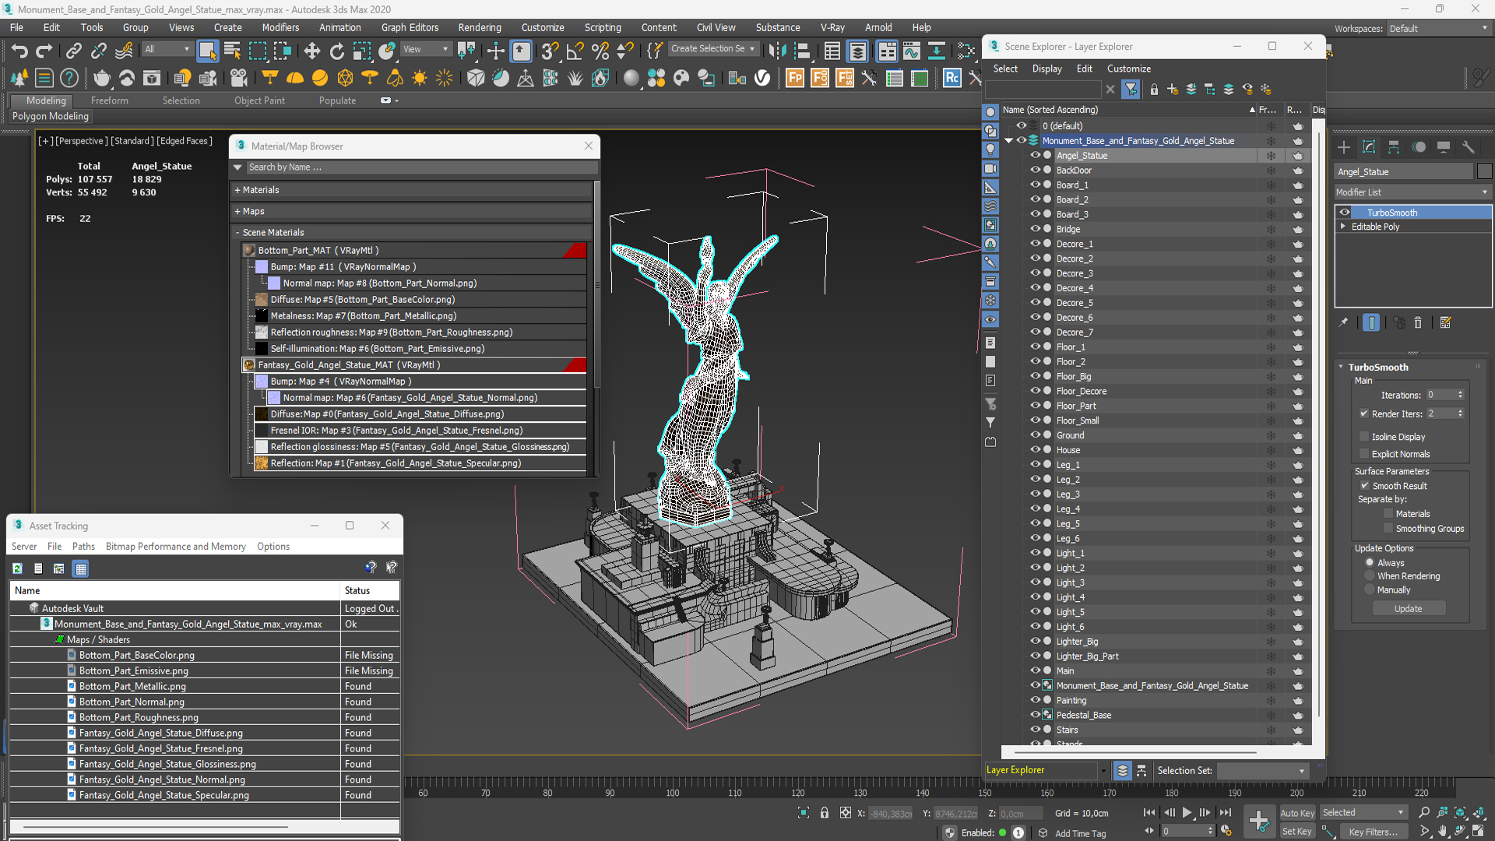This screenshot has width=1495, height=841.
Task: Enable Explicit Normals checkbox
Action: [1364, 454]
